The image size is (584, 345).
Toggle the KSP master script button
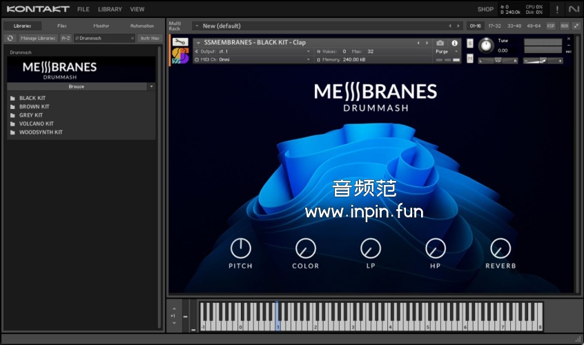(551, 26)
